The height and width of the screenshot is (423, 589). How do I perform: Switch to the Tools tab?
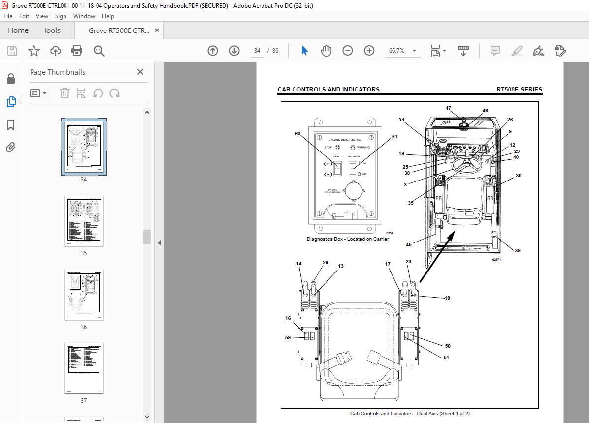(x=52, y=30)
